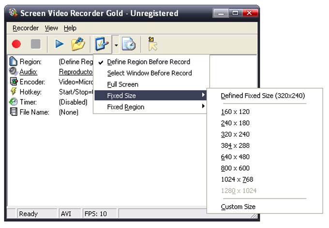
Task: Close the Screen Video Recorder window
Action: pyautogui.click(x=250, y=13)
